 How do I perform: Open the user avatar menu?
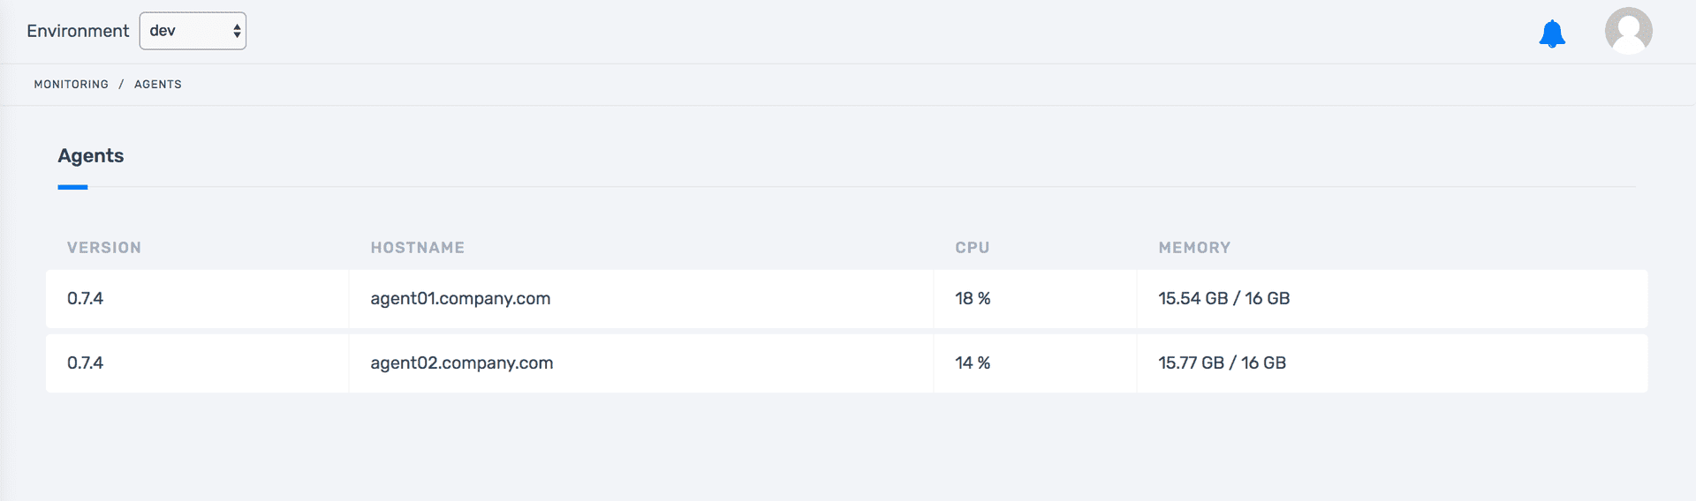click(1629, 31)
